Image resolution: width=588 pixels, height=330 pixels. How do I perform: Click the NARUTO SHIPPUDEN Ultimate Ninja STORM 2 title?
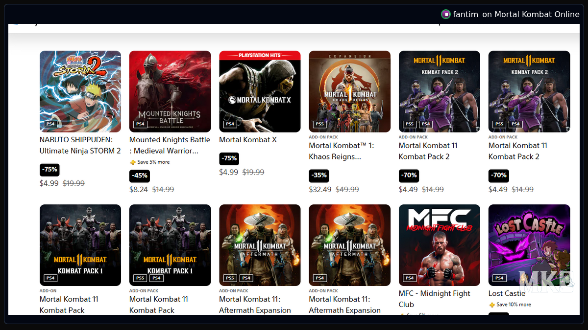80,145
